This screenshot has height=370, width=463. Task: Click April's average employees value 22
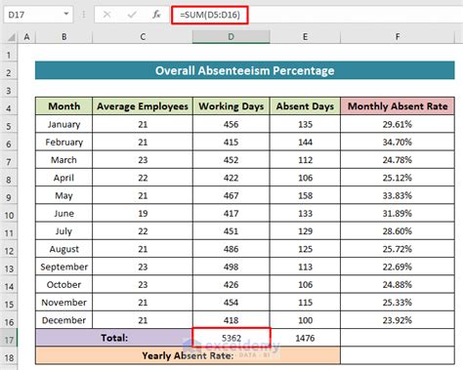coord(143,178)
